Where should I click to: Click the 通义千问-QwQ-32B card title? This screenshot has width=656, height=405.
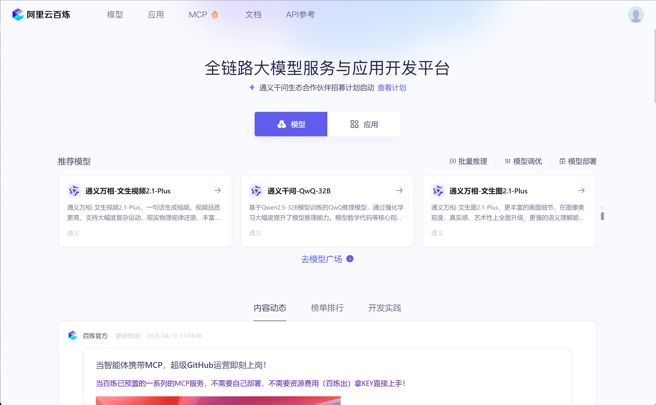point(299,191)
